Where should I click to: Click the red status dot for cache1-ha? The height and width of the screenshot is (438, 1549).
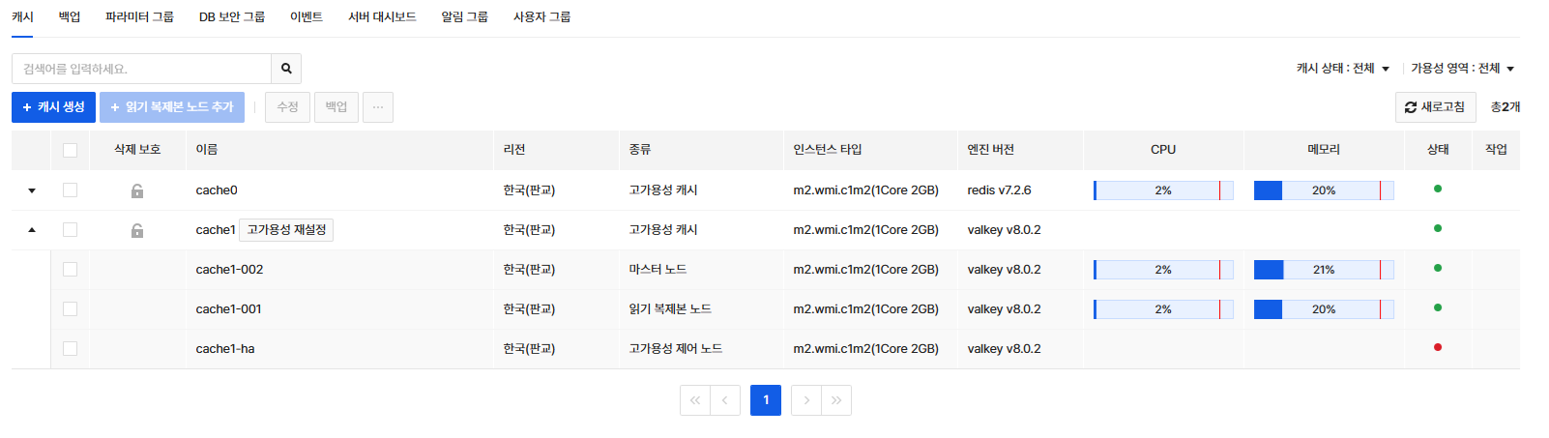(x=1437, y=347)
